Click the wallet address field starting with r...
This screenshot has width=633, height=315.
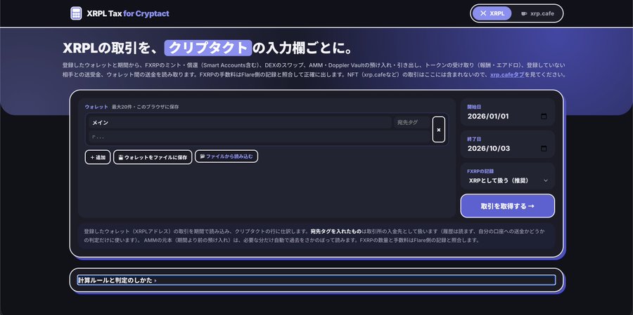[259, 137]
